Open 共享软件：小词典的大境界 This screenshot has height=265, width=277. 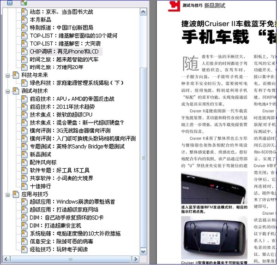click(61, 178)
